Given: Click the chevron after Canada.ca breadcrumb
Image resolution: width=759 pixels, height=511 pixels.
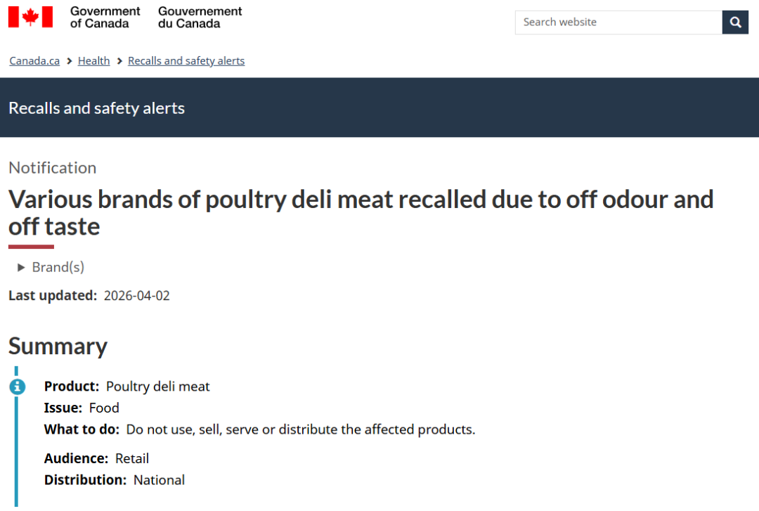Looking at the screenshot, I should pos(69,61).
